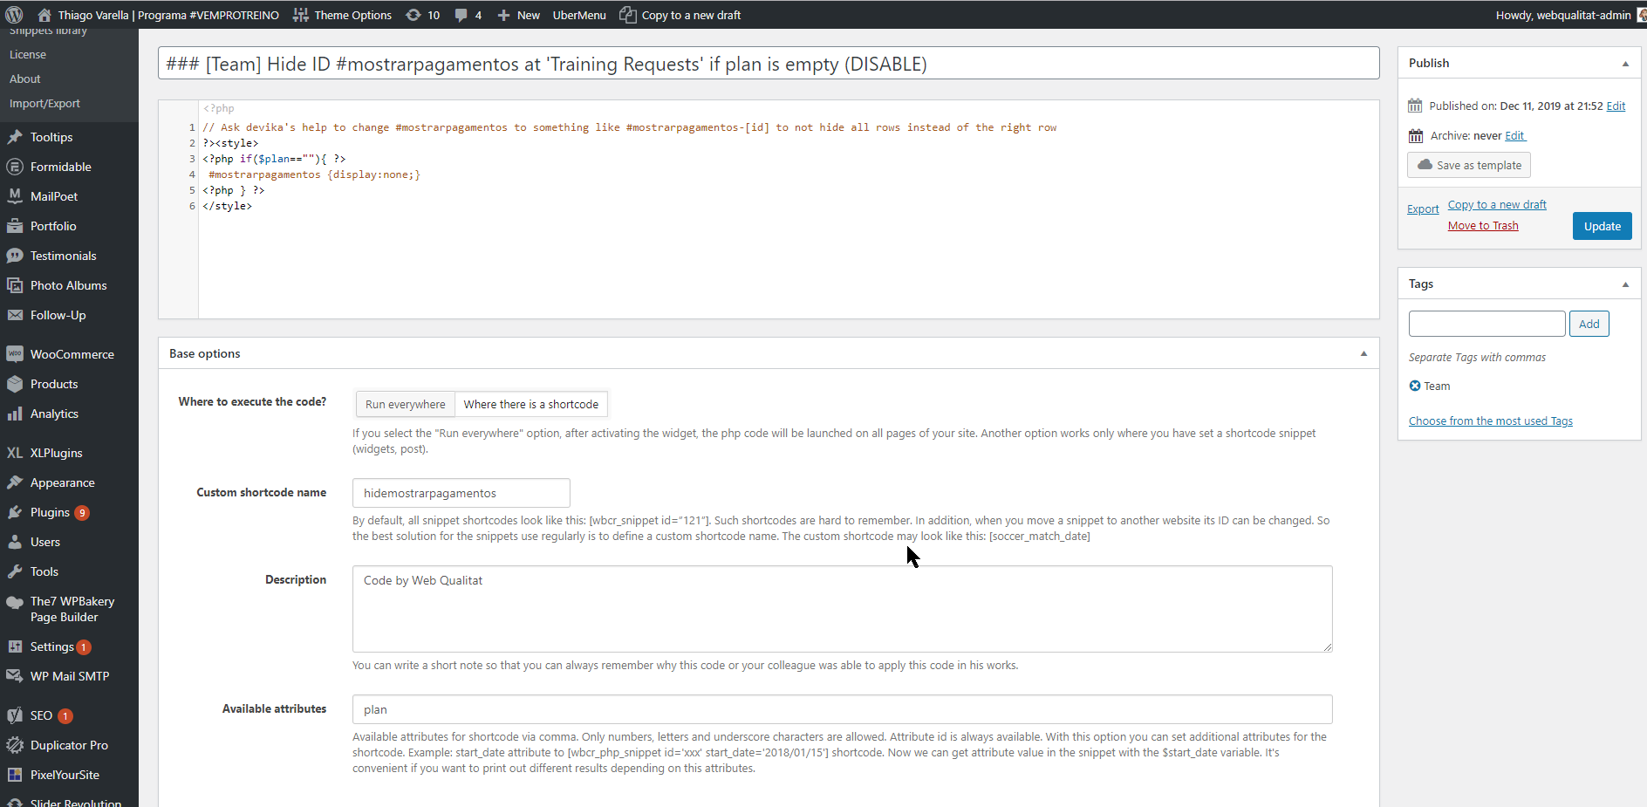Open the XLPlugins icon
1647x807 pixels.
15,453
